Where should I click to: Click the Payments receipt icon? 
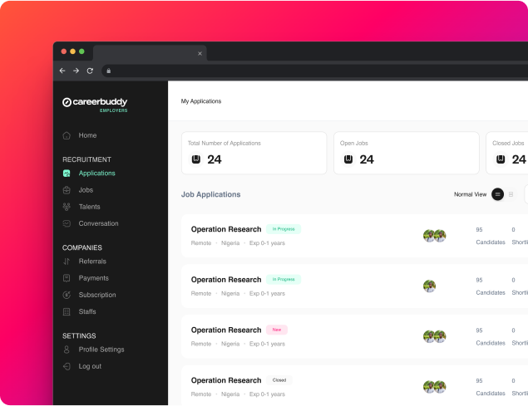click(x=67, y=278)
